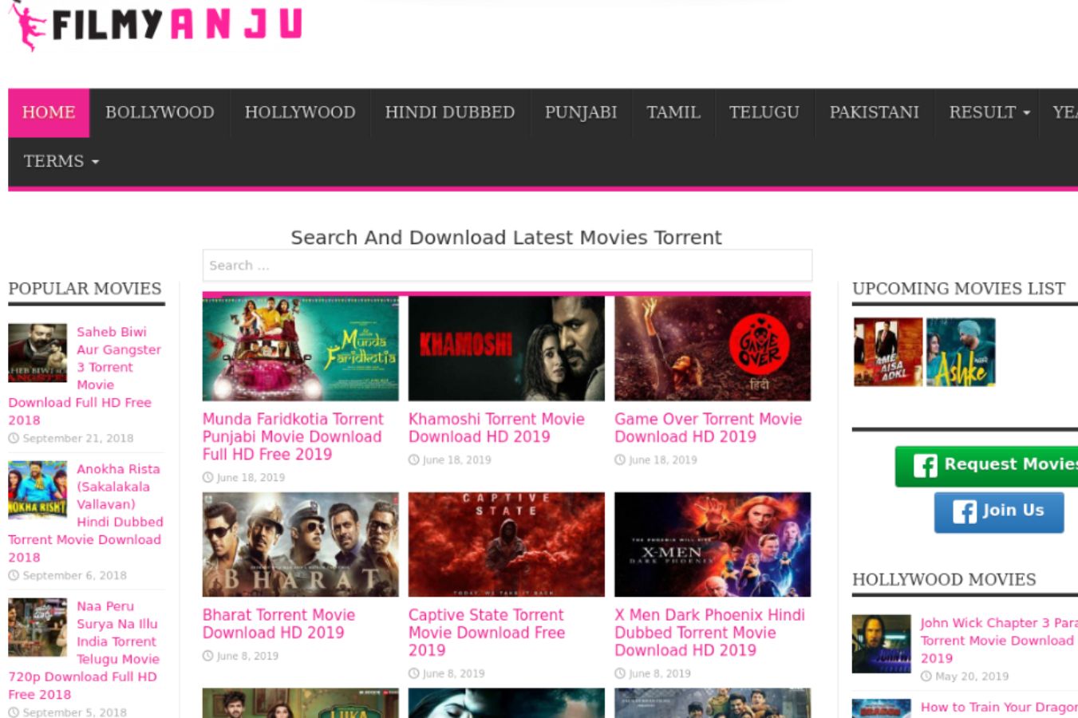Expand the TERMS dropdown menu

61,161
